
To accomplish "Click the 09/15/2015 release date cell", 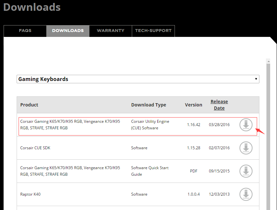I will (219, 171).
